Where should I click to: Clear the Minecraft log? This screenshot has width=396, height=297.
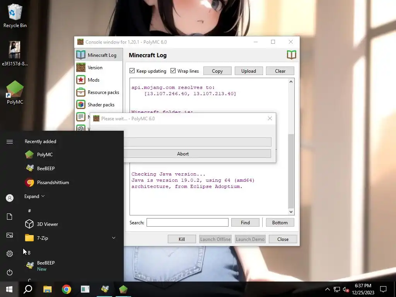coord(280,71)
